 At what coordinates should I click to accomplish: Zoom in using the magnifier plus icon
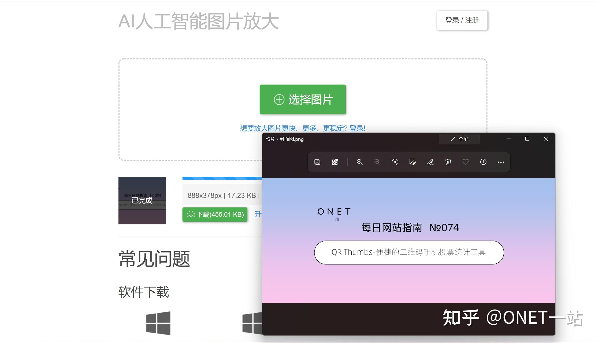point(359,162)
